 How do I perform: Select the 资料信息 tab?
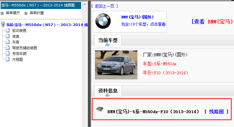[x=108, y=92]
